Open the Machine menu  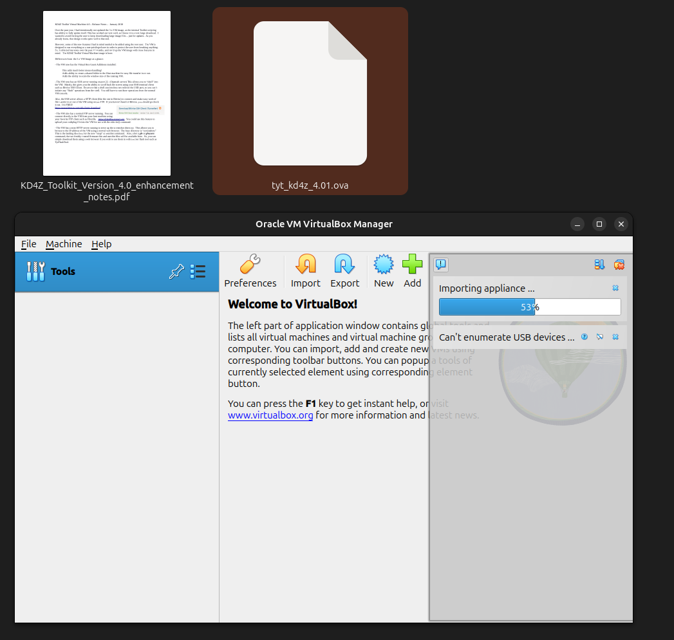coord(64,244)
